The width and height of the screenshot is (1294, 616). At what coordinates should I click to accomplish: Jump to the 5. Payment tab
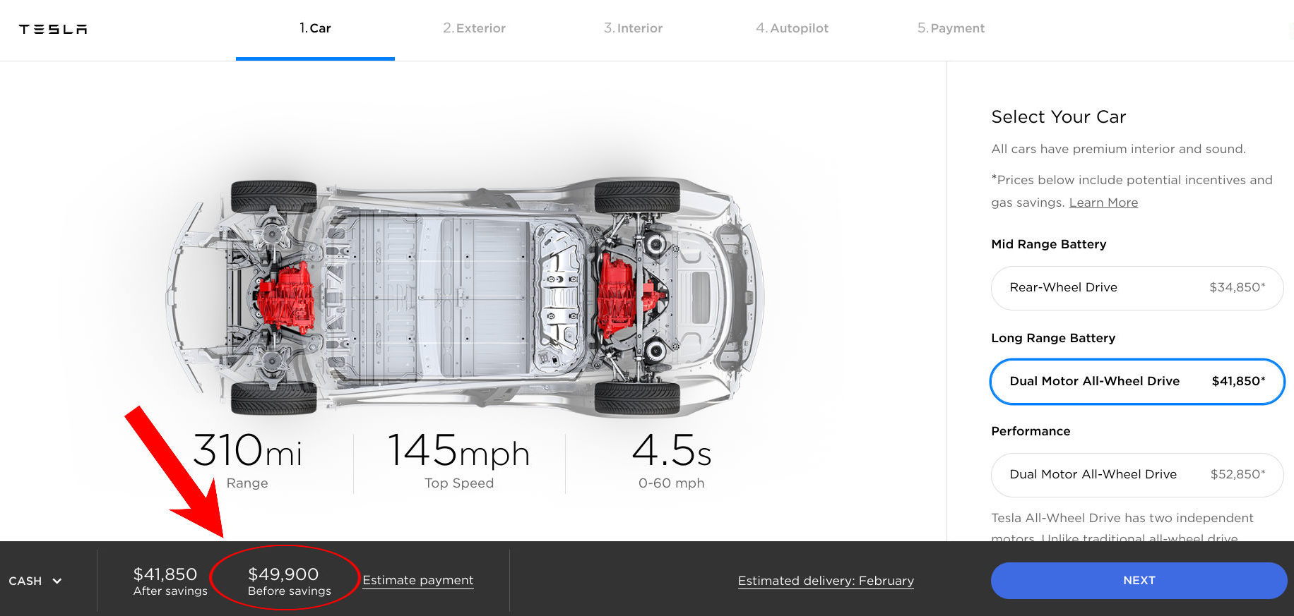point(951,28)
